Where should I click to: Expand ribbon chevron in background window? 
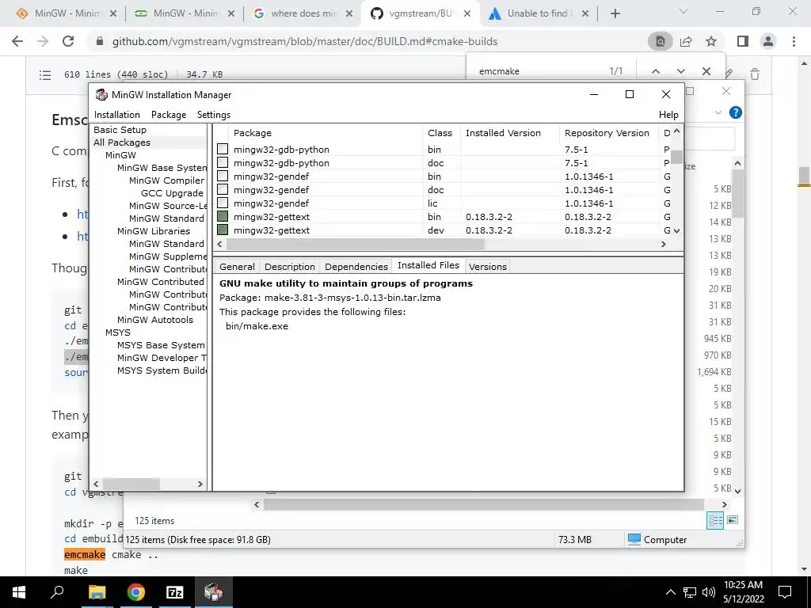point(718,112)
